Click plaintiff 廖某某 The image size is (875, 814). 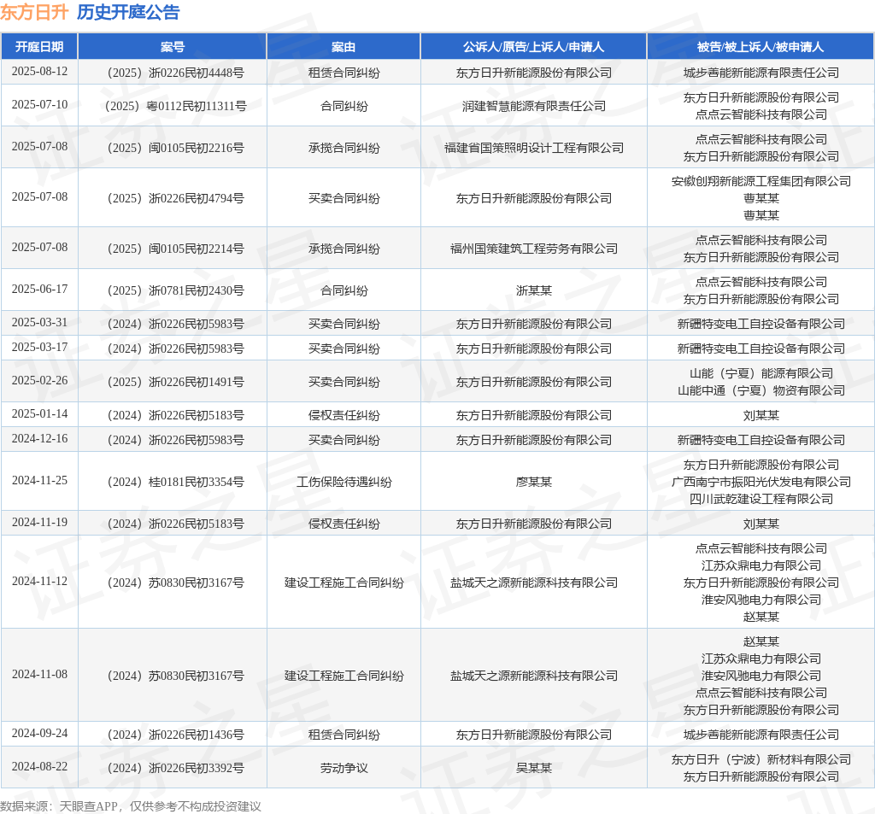click(534, 482)
